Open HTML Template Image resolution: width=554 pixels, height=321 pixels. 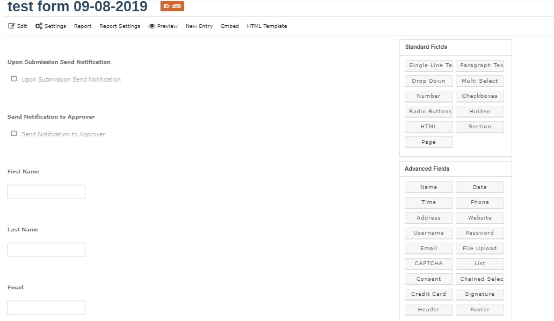click(x=267, y=26)
